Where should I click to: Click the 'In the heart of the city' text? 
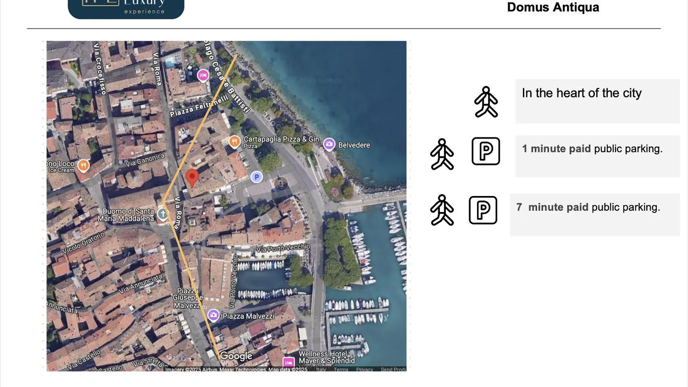582,93
